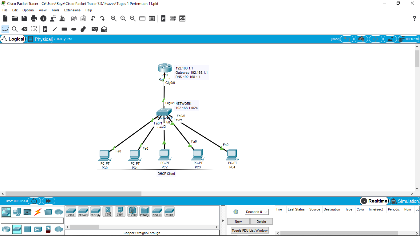Zoom in on the workspace
This screenshot has width=420, height=236.
pyautogui.click(x=114, y=18)
